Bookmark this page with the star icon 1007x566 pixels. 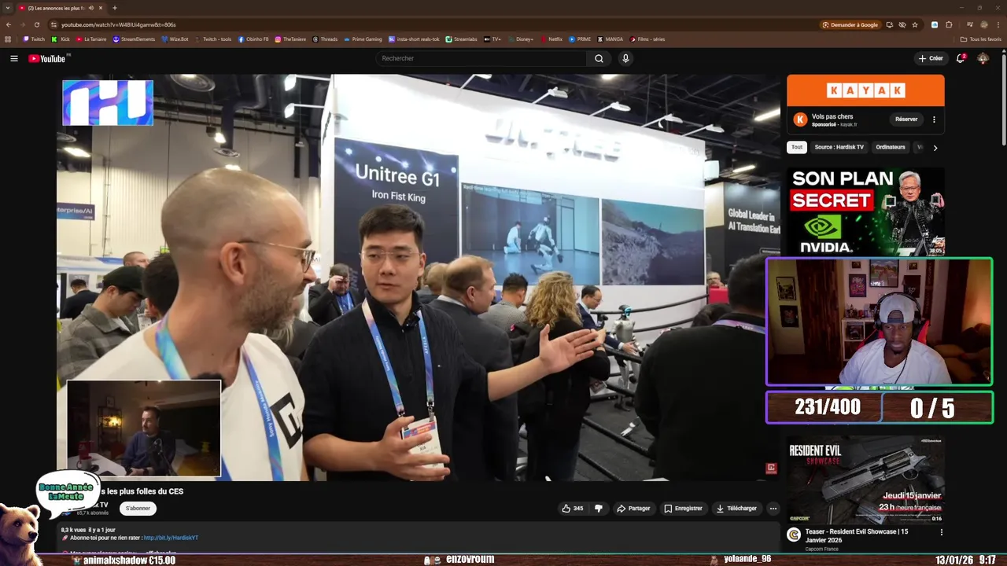(x=915, y=24)
